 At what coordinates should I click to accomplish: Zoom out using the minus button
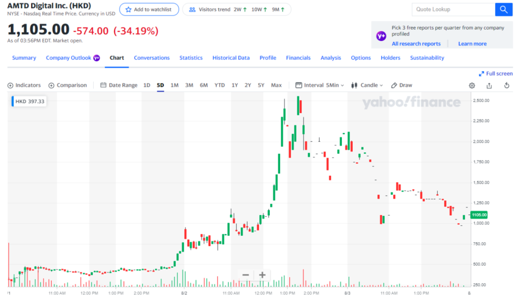tap(246, 275)
